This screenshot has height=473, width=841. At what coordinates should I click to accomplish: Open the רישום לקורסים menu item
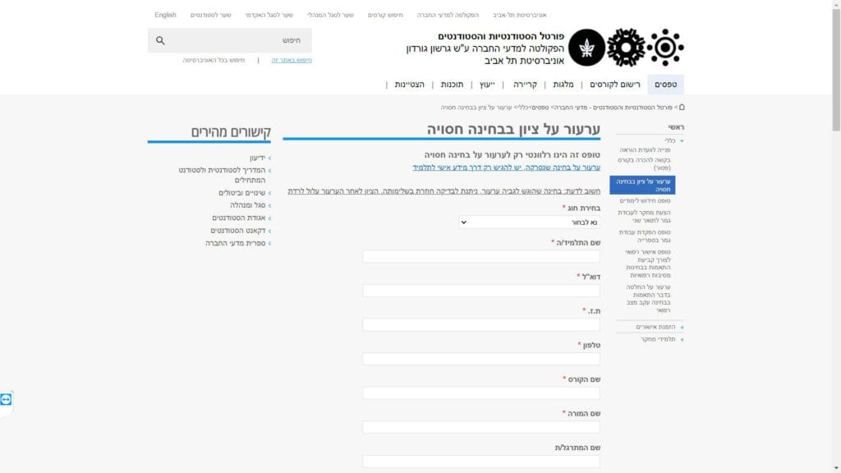tap(615, 85)
